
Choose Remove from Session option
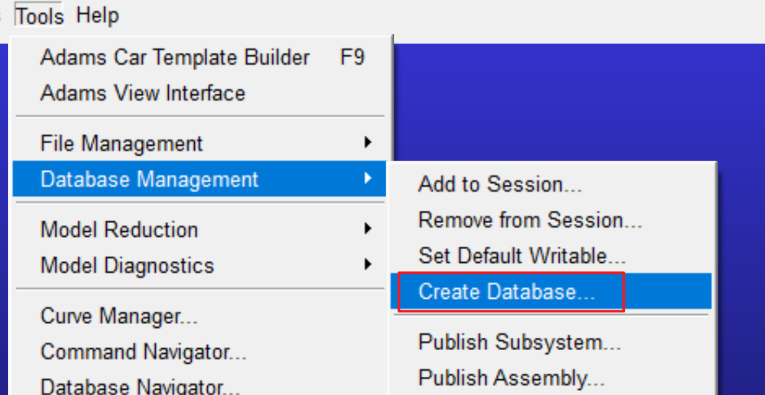(x=551, y=220)
